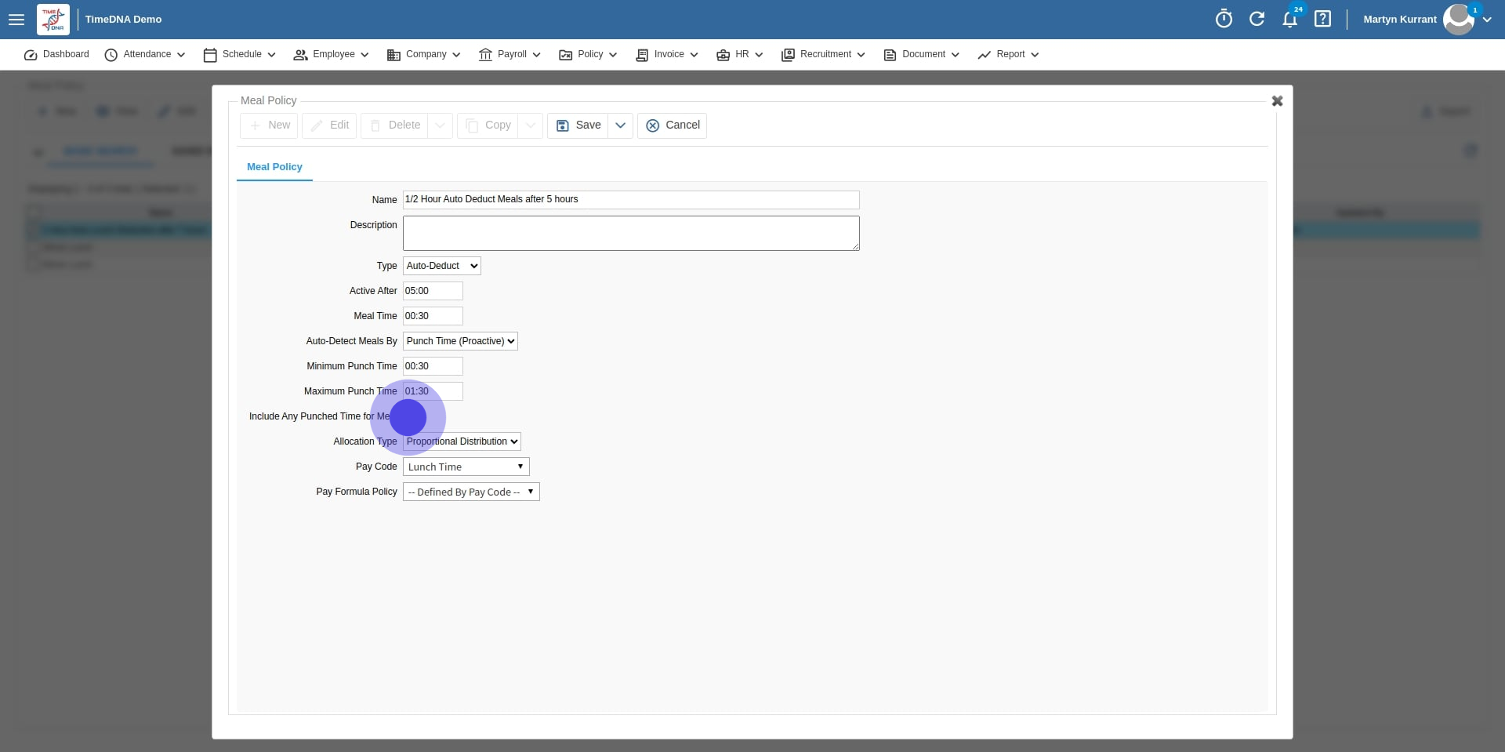Screen dimensions: 1505x752
Task: Expand the Pay Formula Policy dropdown
Action: pos(470,492)
